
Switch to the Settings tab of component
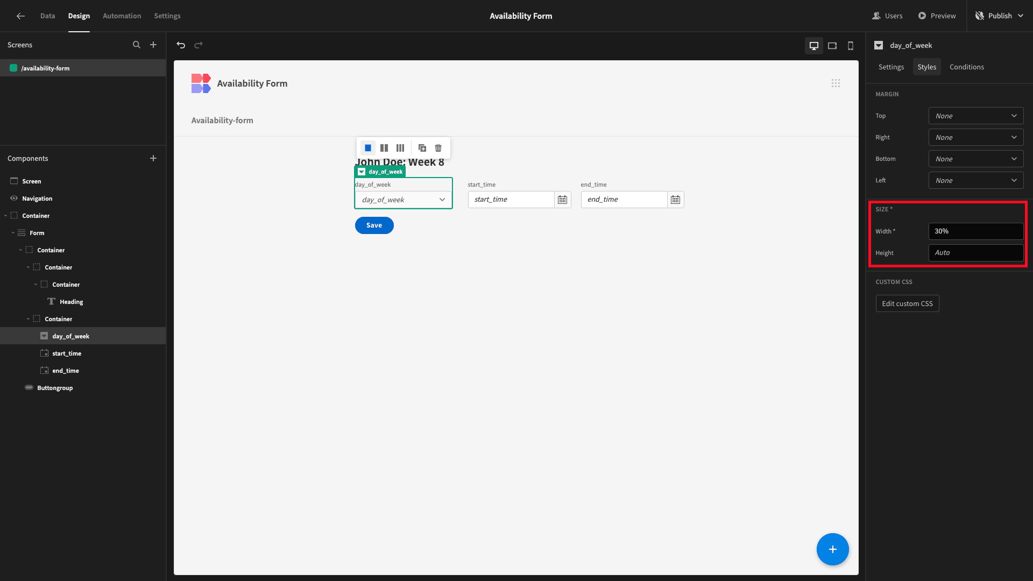(891, 67)
